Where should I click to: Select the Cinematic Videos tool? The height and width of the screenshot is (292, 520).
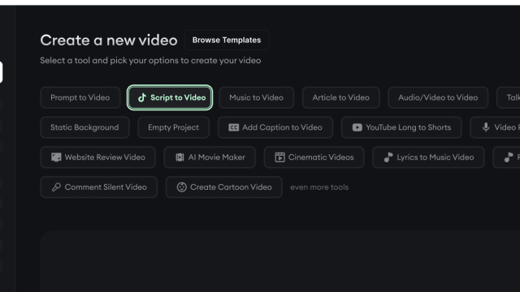(314, 157)
